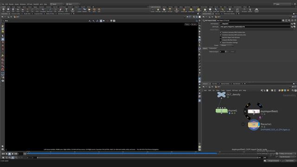This screenshot has width=297, height=167.
Task: Add a Gamepad Camera from the shelf
Action: [x=257, y=10]
